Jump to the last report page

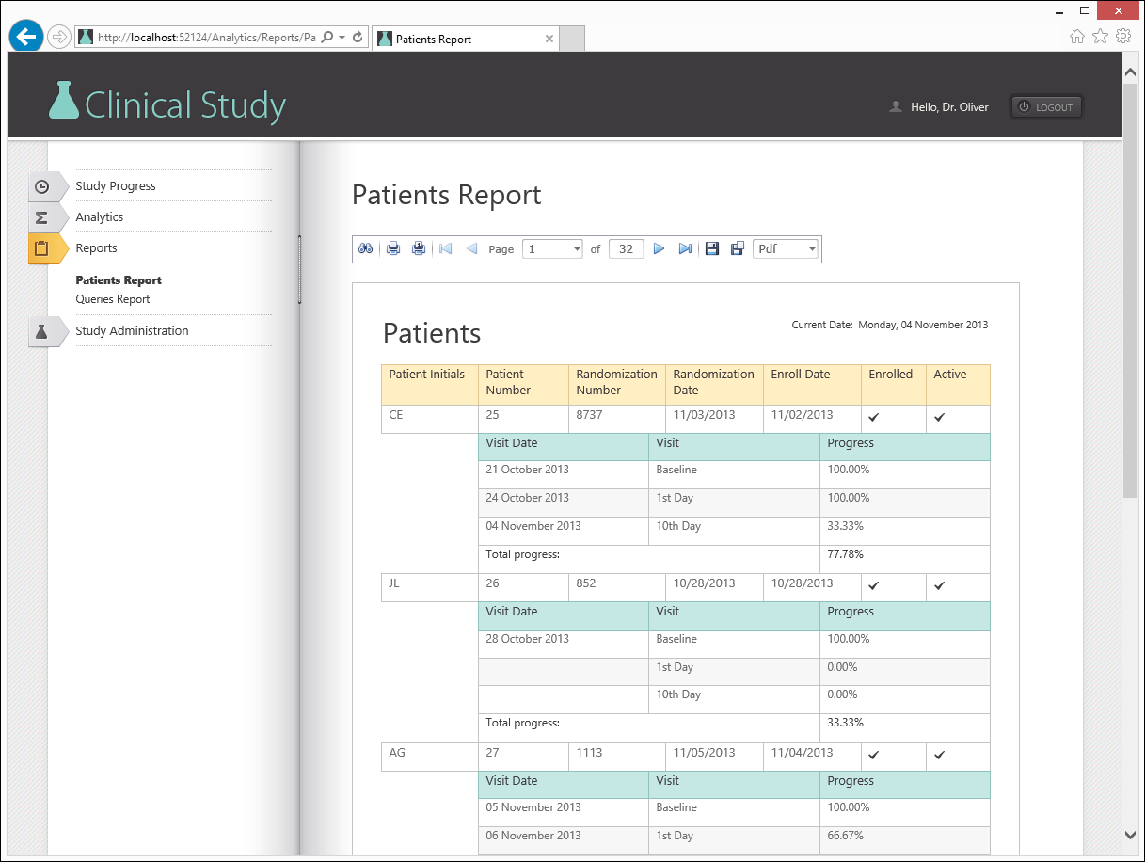(x=685, y=248)
